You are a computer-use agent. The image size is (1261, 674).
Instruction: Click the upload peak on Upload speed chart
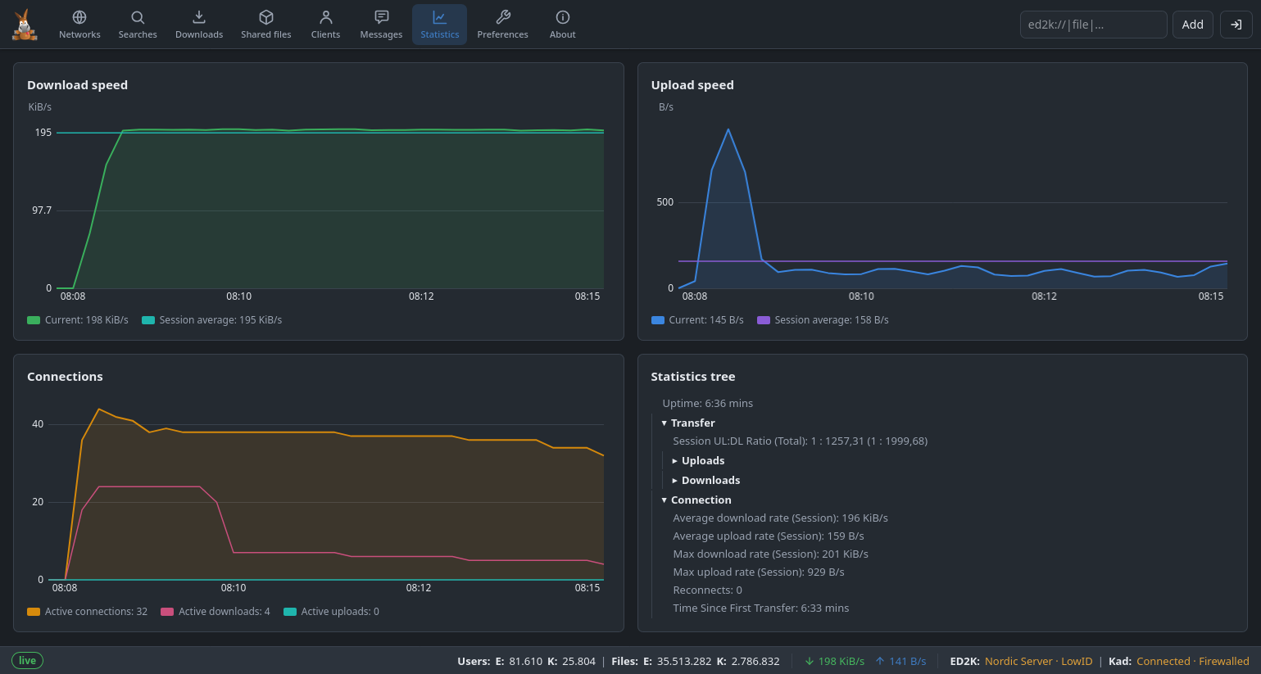728,129
